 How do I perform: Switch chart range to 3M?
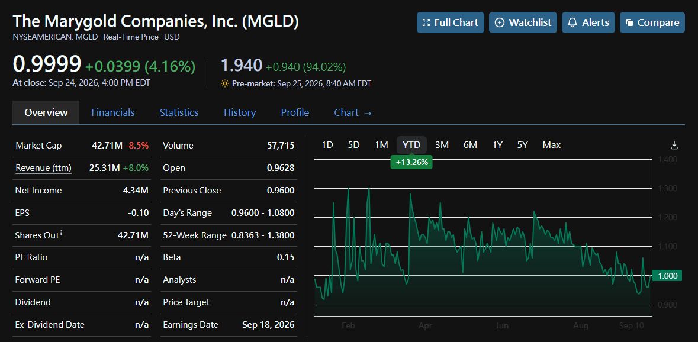point(442,145)
